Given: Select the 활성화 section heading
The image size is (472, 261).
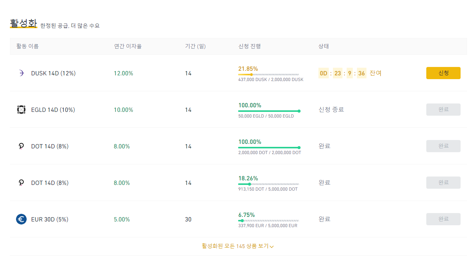Looking at the screenshot, I should click(23, 23).
